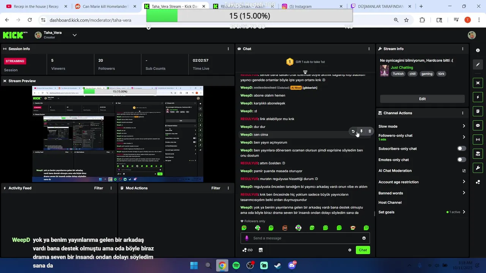Select the pencil edit widget icon

[x=478, y=65]
